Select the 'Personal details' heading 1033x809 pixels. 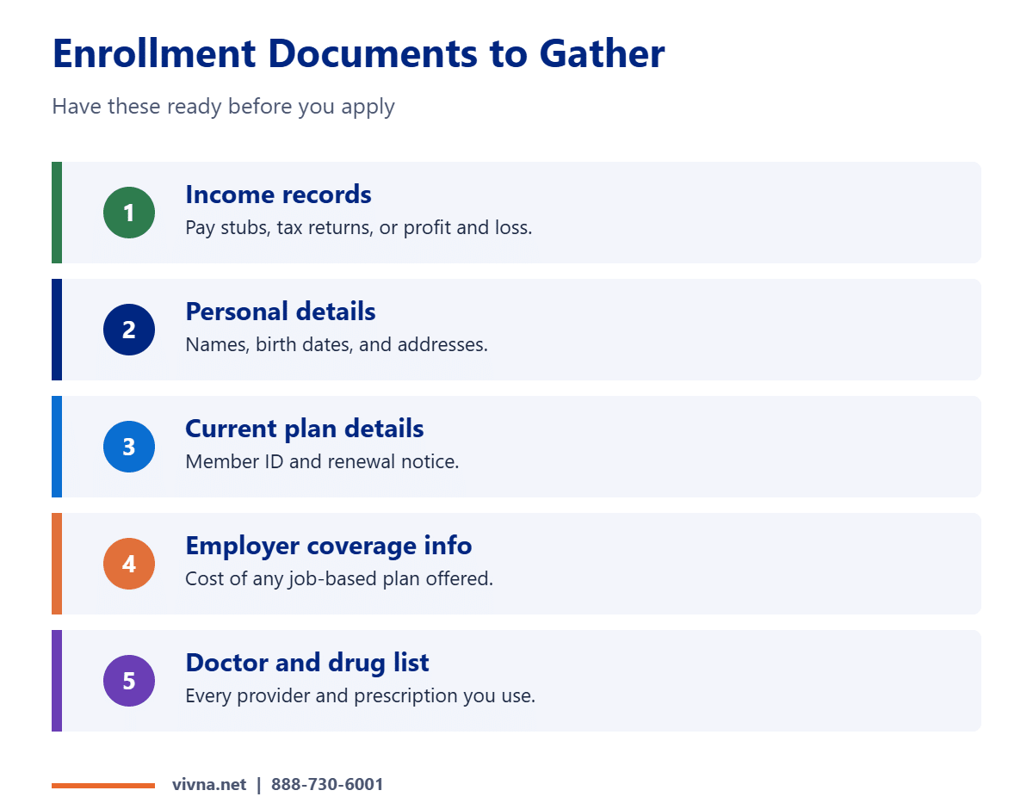pyautogui.click(x=281, y=312)
